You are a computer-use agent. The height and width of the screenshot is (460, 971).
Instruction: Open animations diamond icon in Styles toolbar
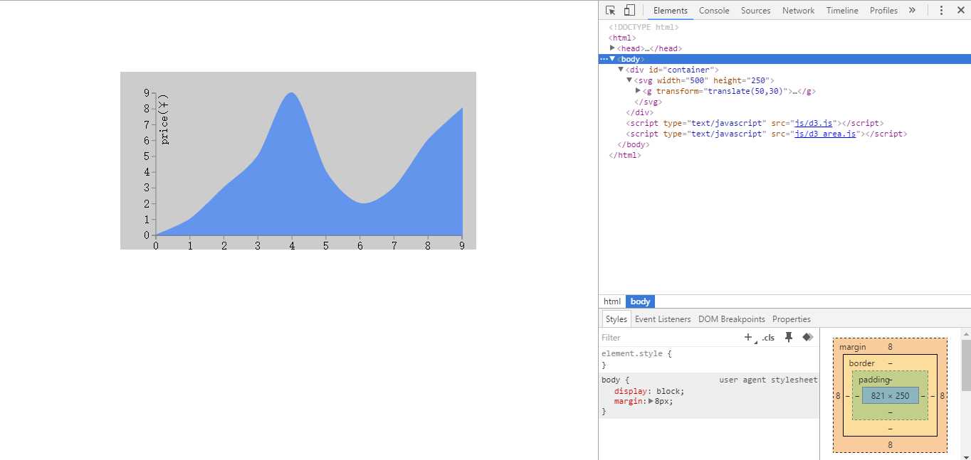(x=807, y=337)
